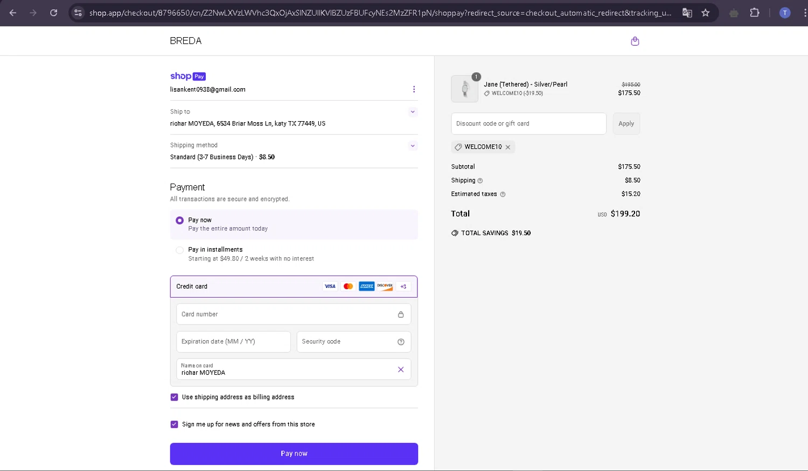Open the translate page icon
Viewport: 808px width, 471px height.
tap(687, 13)
